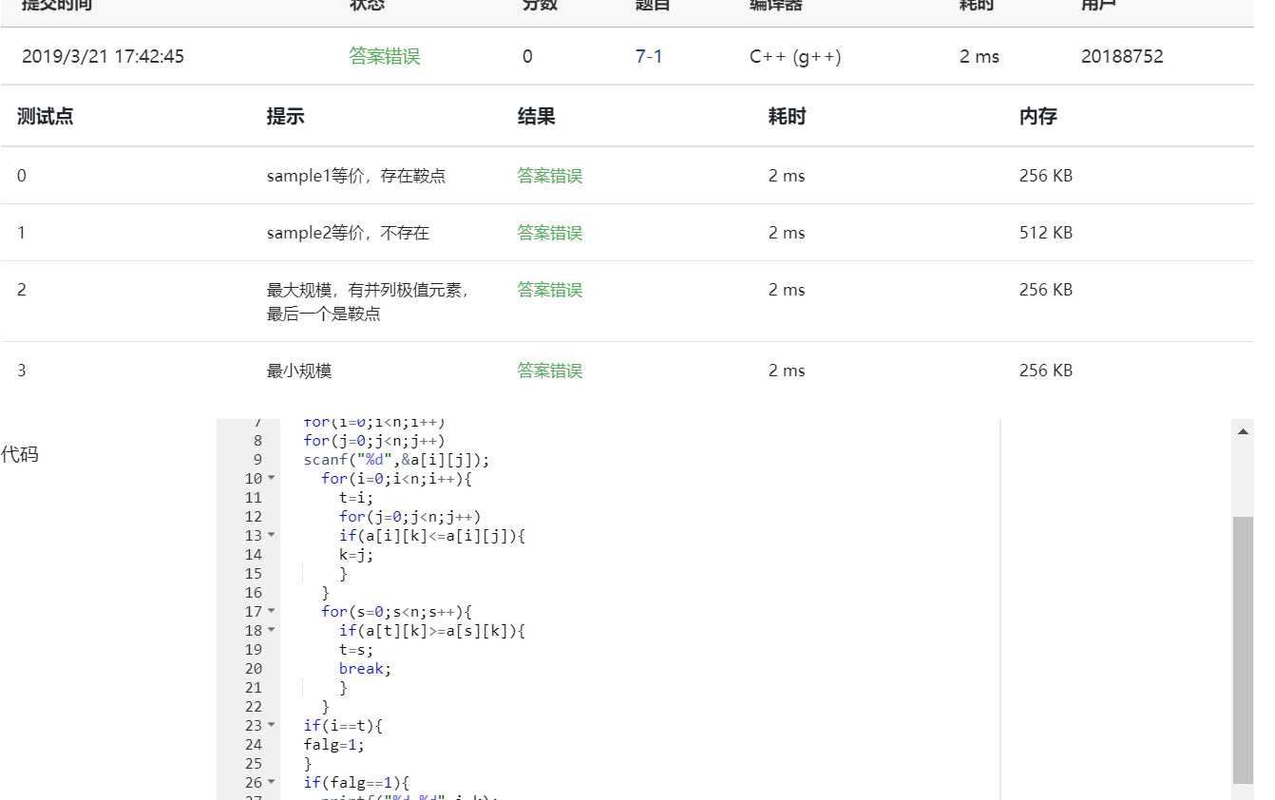The width and height of the screenshot is (1275, 800).
Task: Click the 内存 column header
Action: [x=1038, y=117]
